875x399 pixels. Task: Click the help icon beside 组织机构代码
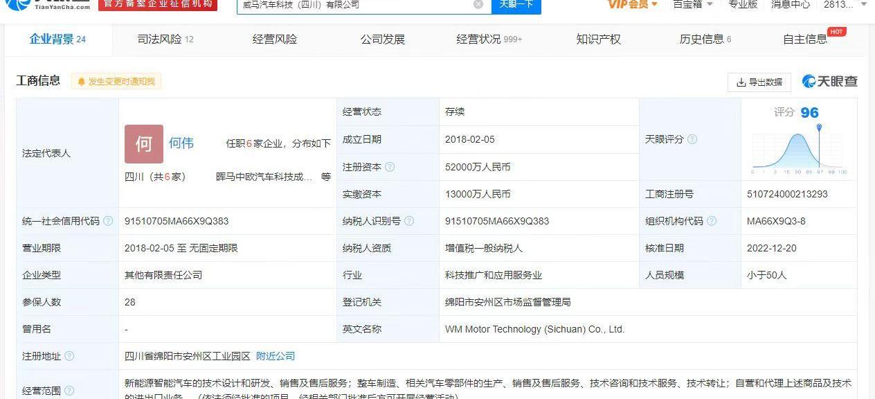[712, 221]
